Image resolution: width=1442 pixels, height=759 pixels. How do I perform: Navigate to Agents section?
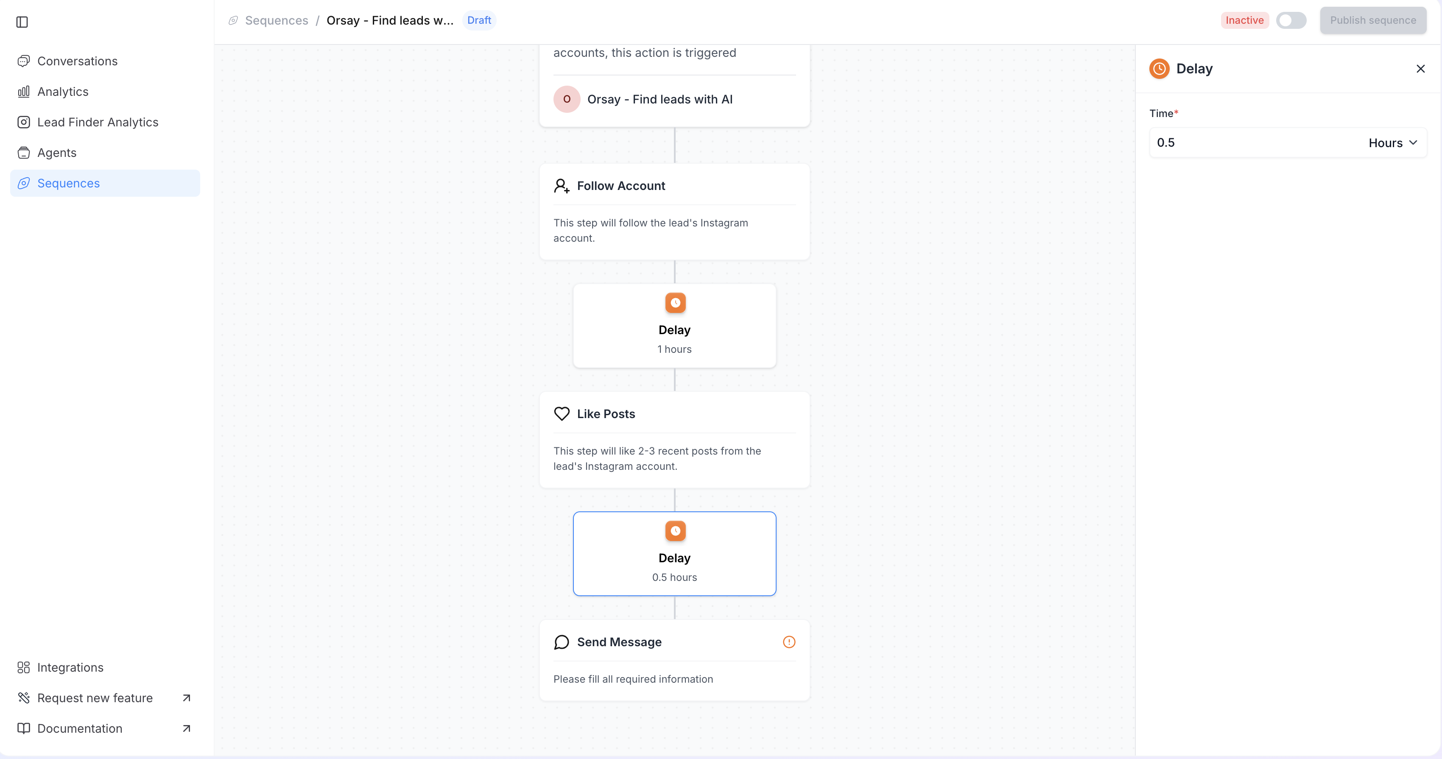tap(56, 152)
